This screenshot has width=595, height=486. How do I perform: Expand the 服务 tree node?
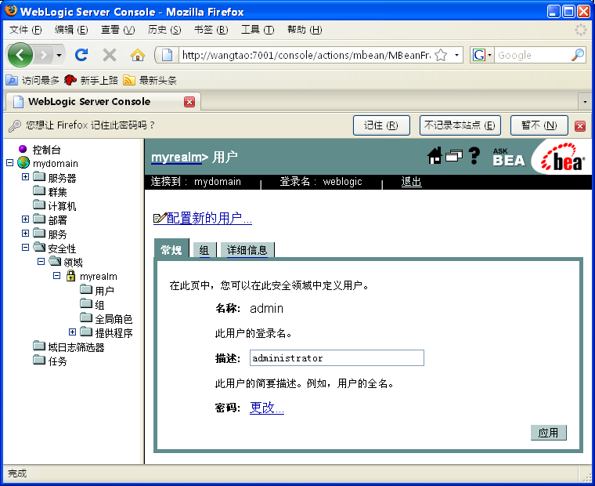(25, 233)
